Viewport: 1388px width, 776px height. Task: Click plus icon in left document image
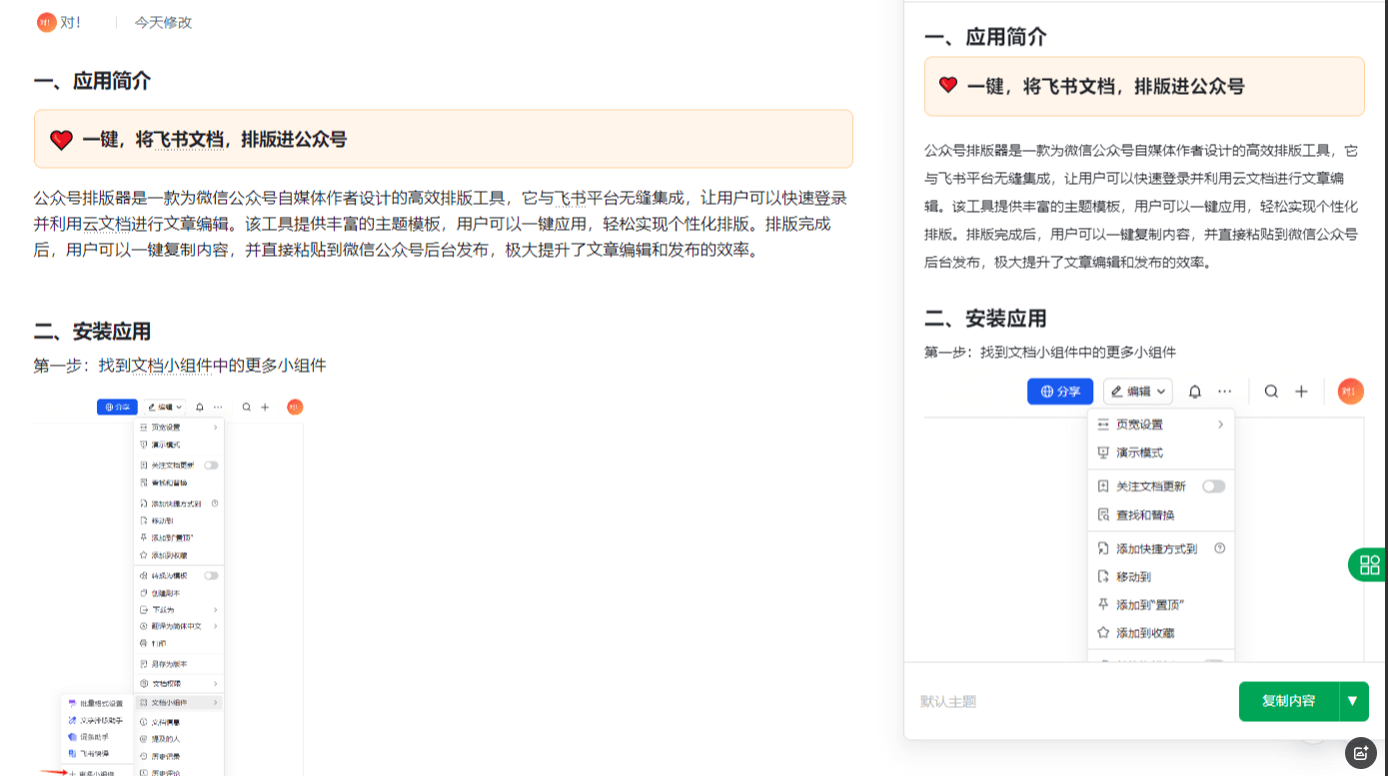[x=265, y=407]
